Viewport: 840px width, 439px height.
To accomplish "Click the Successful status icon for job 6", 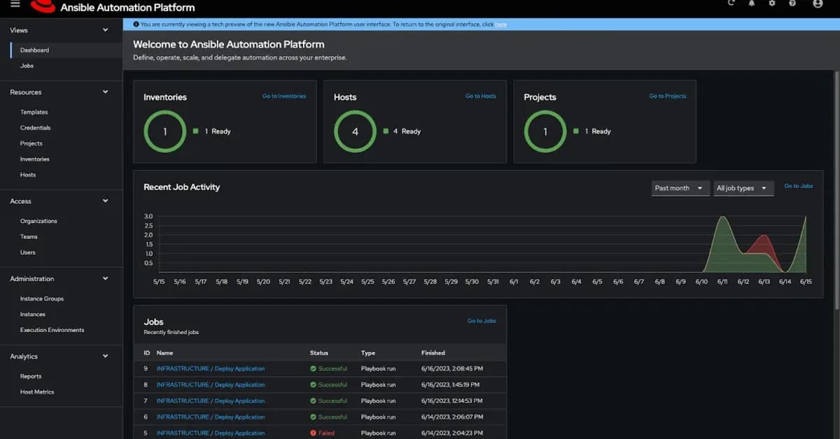I will coord(314,417).
